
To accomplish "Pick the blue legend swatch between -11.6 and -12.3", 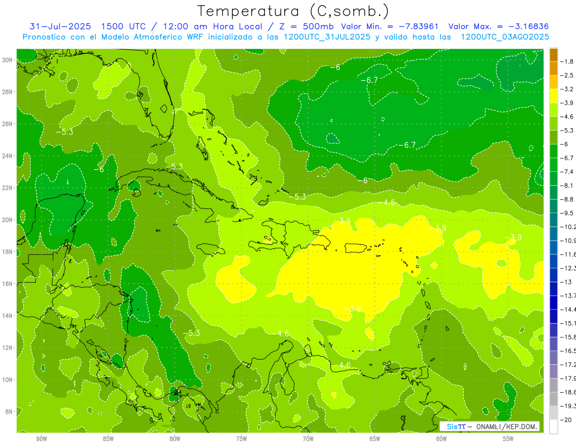I will coord(553,261).
